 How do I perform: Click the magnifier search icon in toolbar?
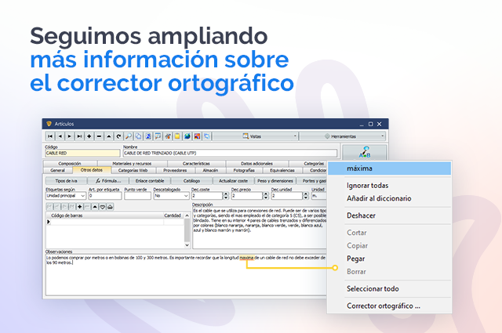tap(128, 136)
